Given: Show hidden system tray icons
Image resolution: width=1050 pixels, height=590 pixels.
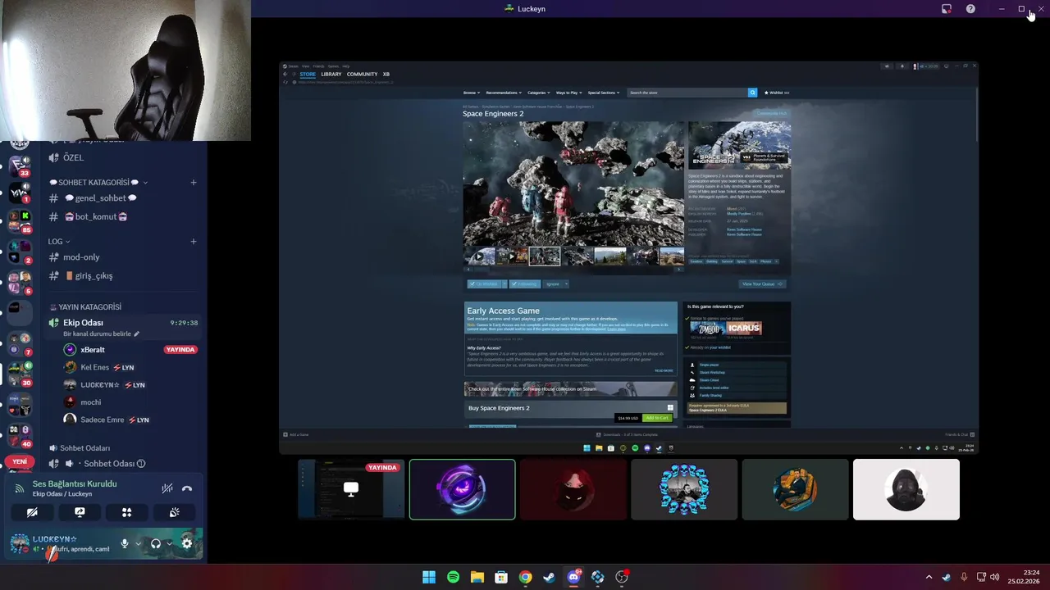Looking at the screenshot, I should click(929, 577).
